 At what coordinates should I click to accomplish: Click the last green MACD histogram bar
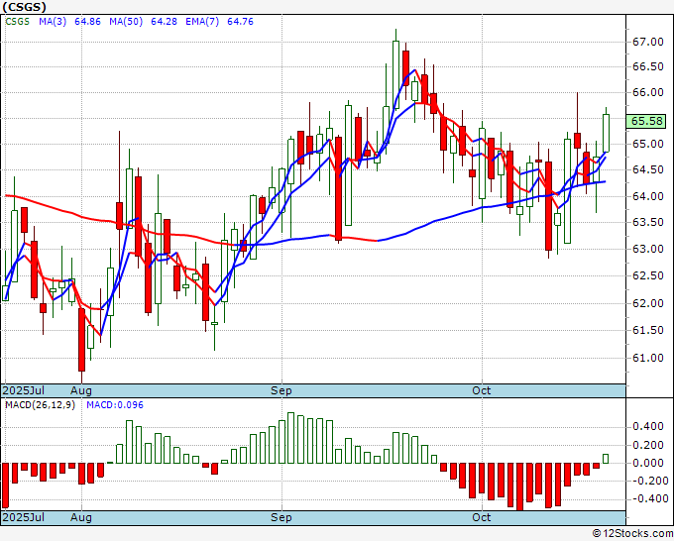click(x=606, y=459)
